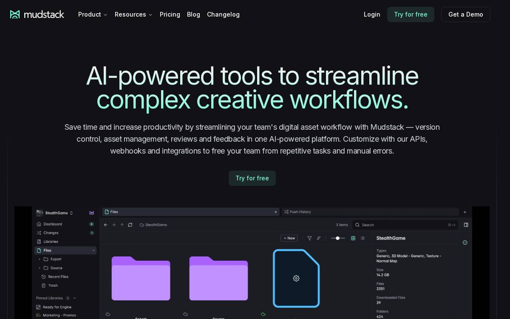Switch to the Files tab
Image resolution: width=510 pixels, height=319 pixels.
[x=191, y=212]
